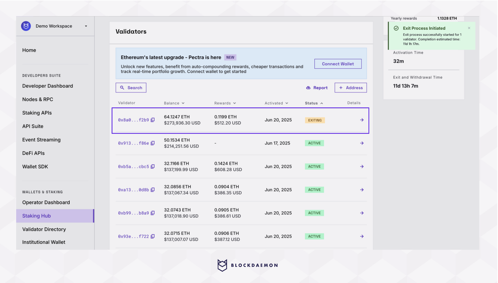This screenshot has height=283, width=498.
Task: Click Exit and Withdrawal Time 11d 13h 7m
Action: pyautogui.click(x=405, y=86)
